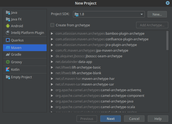Select com.rfc jpa-maven-archetype row text

point(92,51)
